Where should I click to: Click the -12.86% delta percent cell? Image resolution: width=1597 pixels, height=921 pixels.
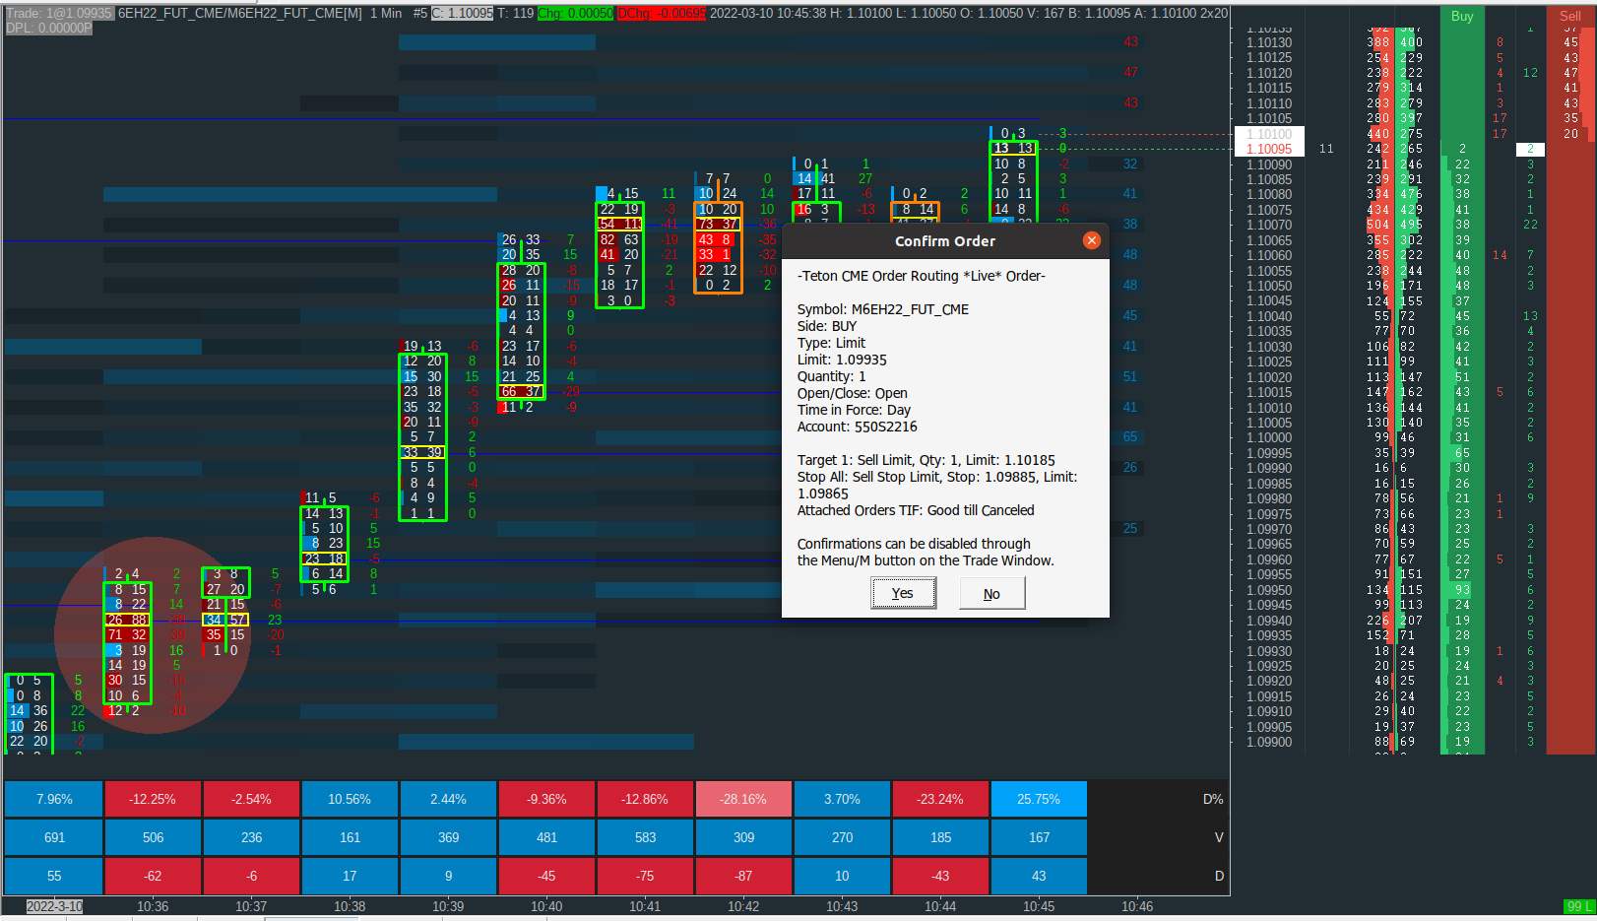(x=645, y=799)
